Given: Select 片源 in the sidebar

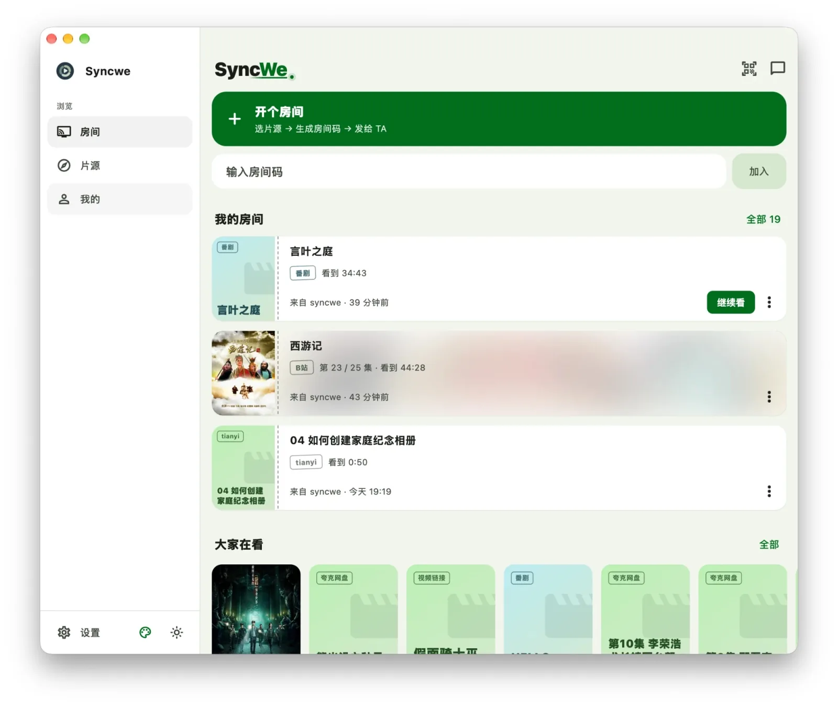Looking at the screenshot, I should pos(120,166).
